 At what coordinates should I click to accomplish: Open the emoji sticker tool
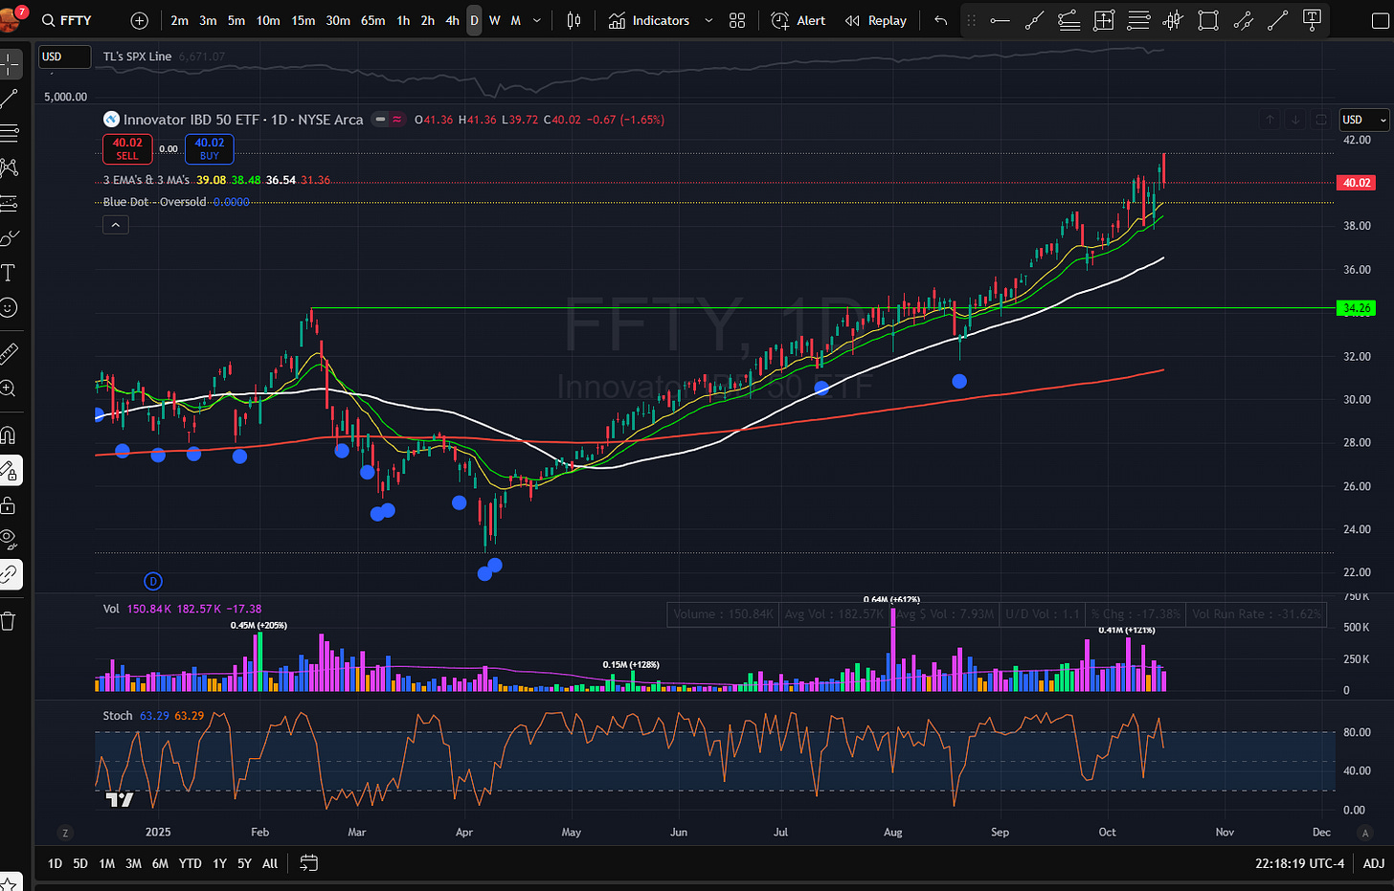pyautogui.click(x=11, y=308)
